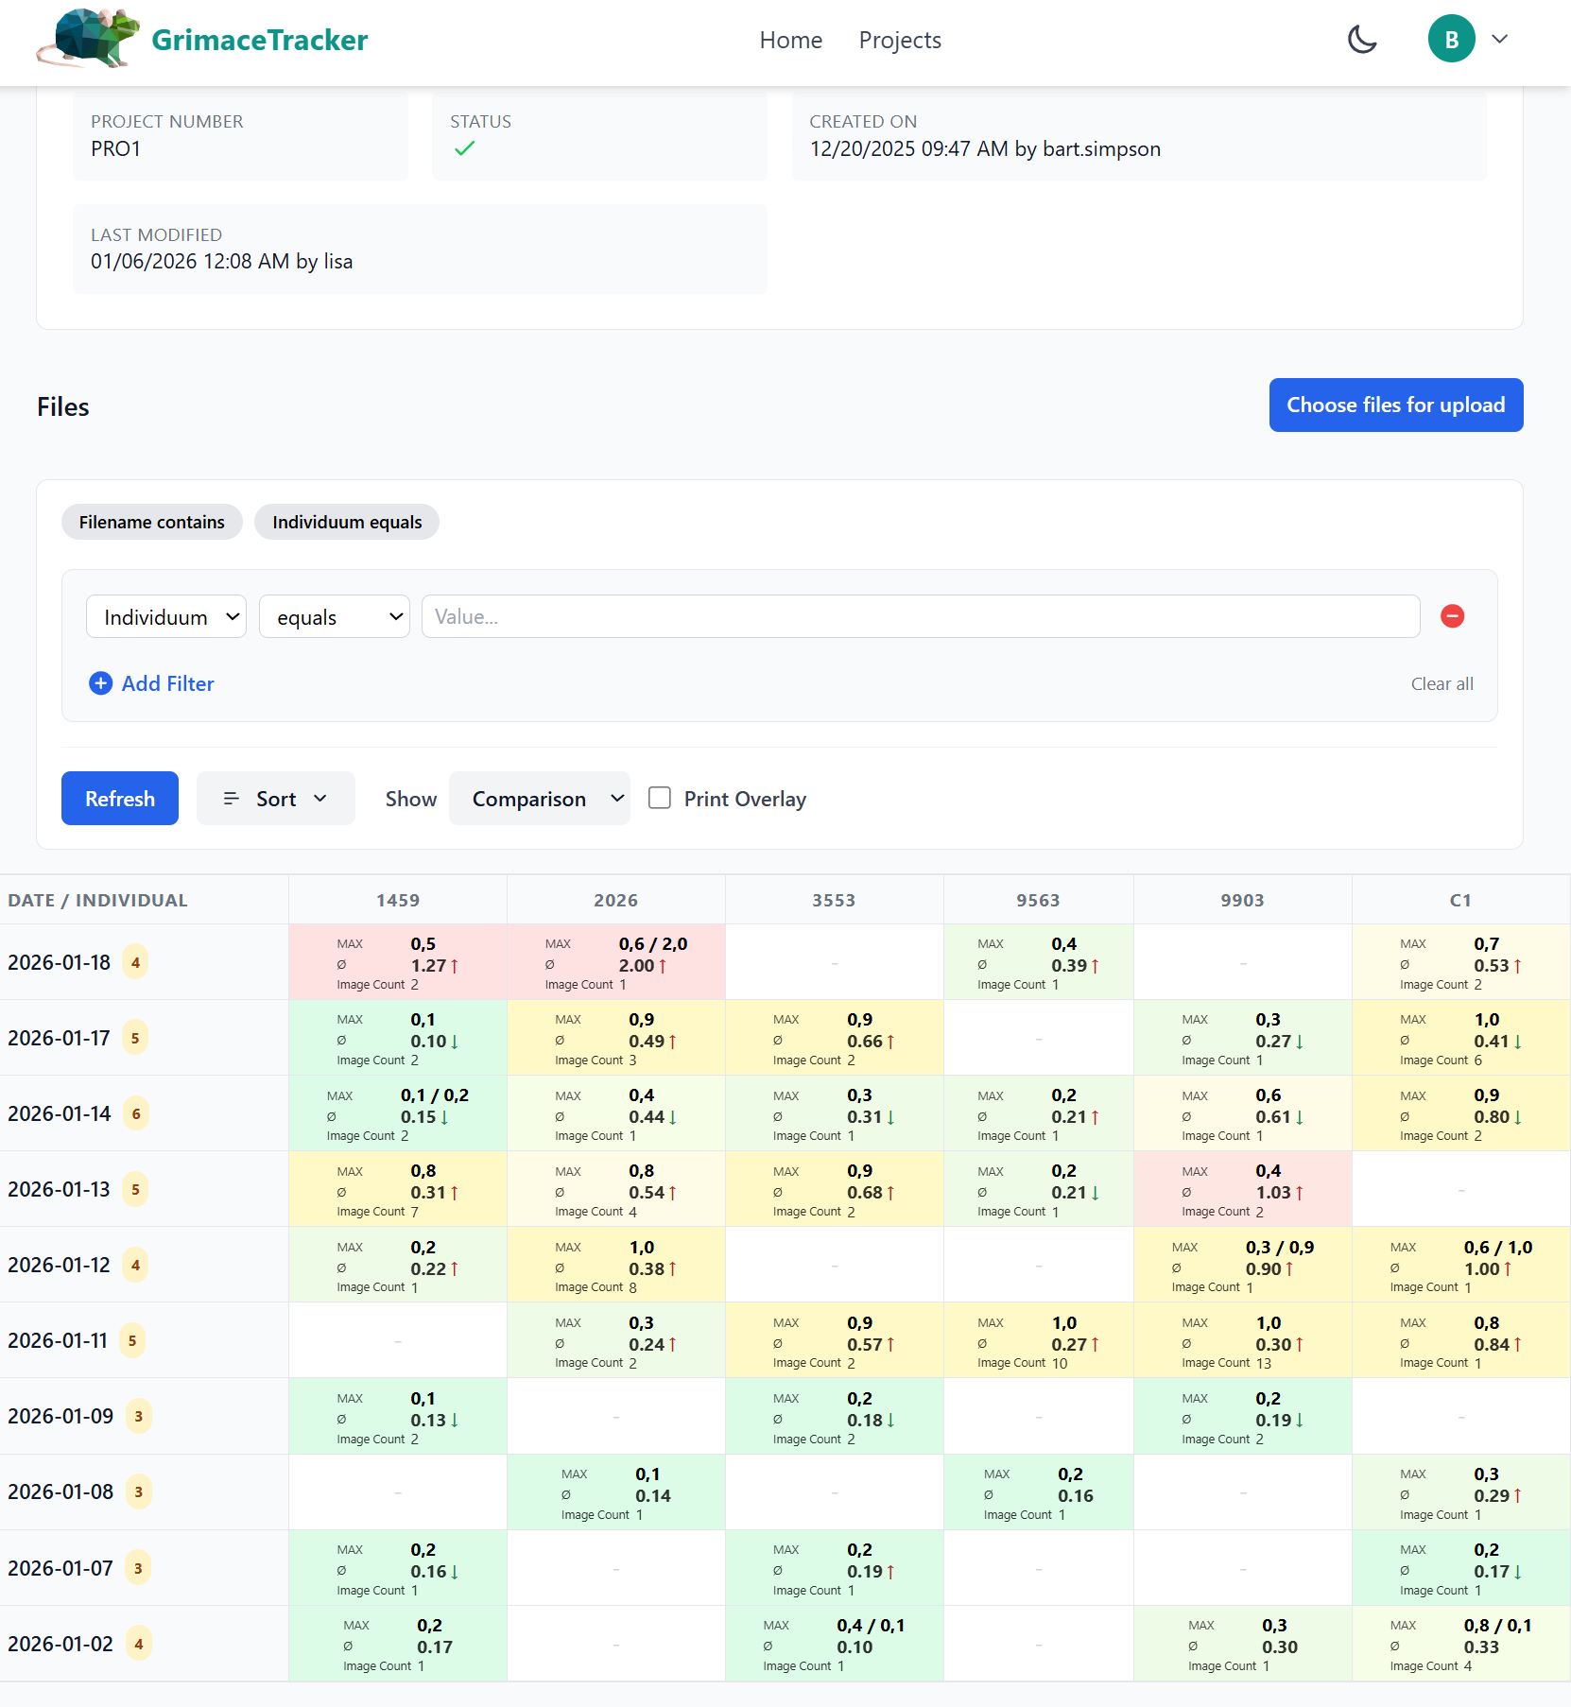Image resolution: width=1571 pixels, height=1707 pixels.
Task: Toggle dark mode moon icon
Action: click(1361, 40)
